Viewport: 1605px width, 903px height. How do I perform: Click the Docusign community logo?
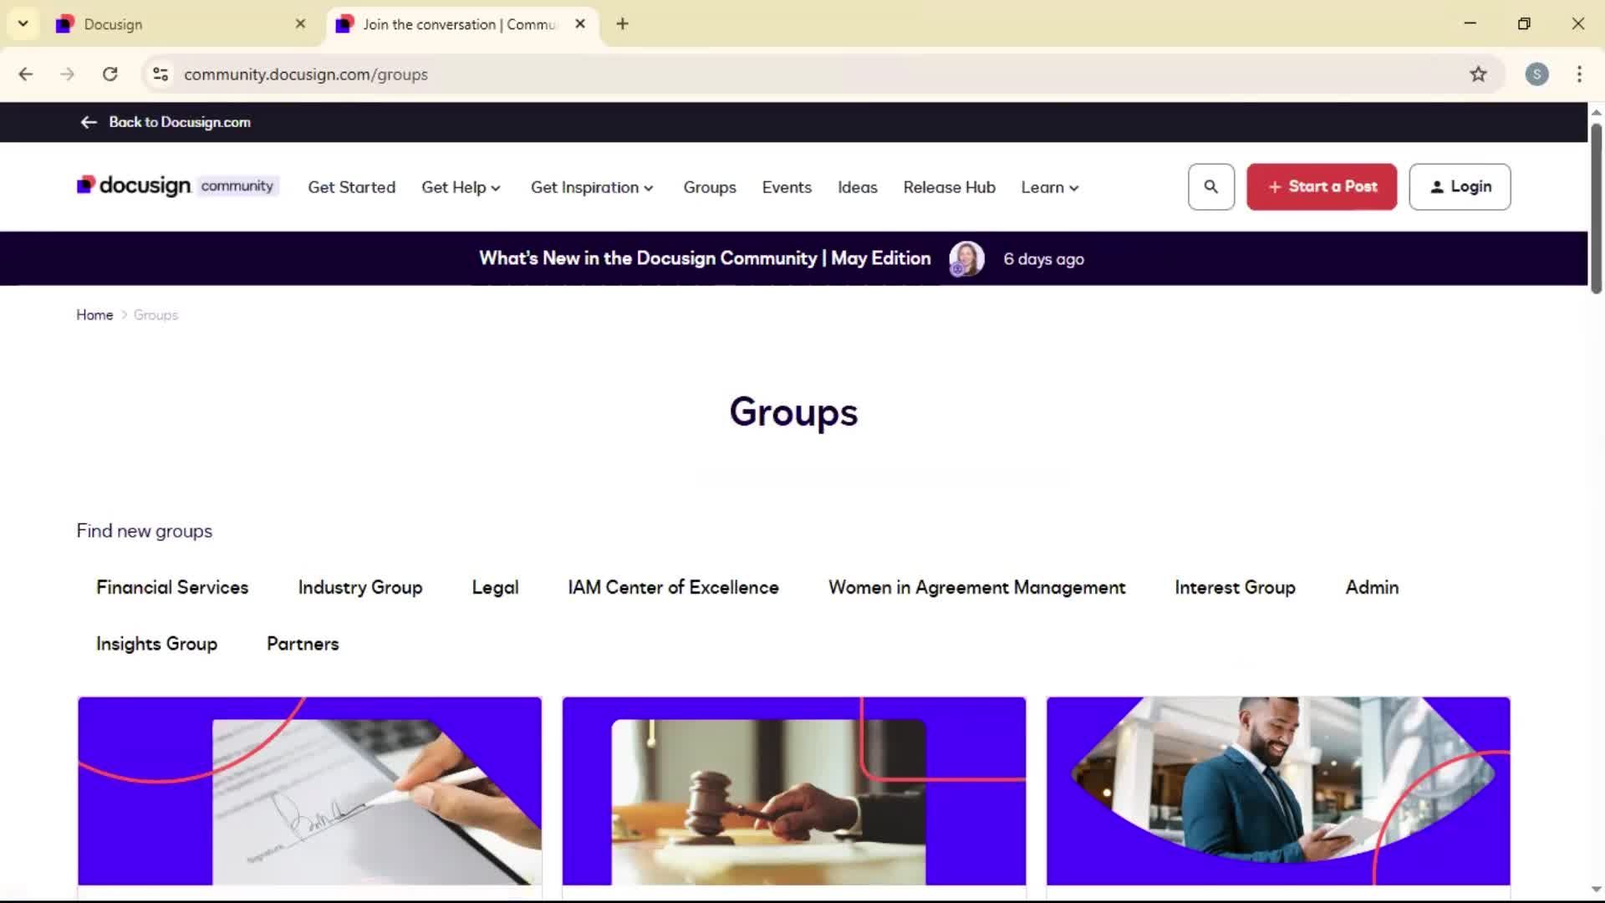177,186
